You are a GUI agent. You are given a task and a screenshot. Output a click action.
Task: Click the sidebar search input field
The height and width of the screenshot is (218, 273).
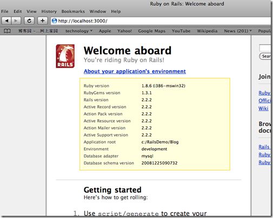(x=265, y=48)
